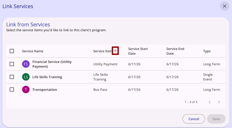
Task: Click the Service Name column header
Action: pos(33,51)
